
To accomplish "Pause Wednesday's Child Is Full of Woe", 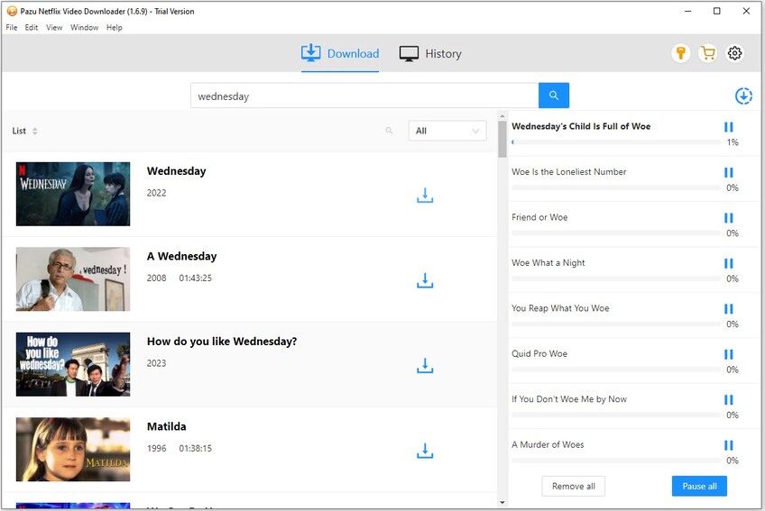I will (729, 127).
